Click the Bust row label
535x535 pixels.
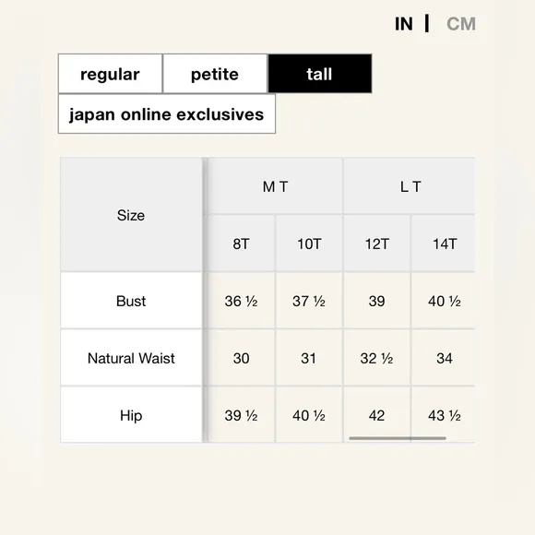(131, 301)
